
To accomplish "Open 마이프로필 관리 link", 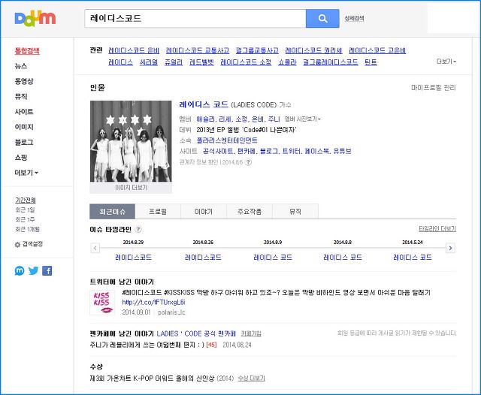I will [434, 88].
